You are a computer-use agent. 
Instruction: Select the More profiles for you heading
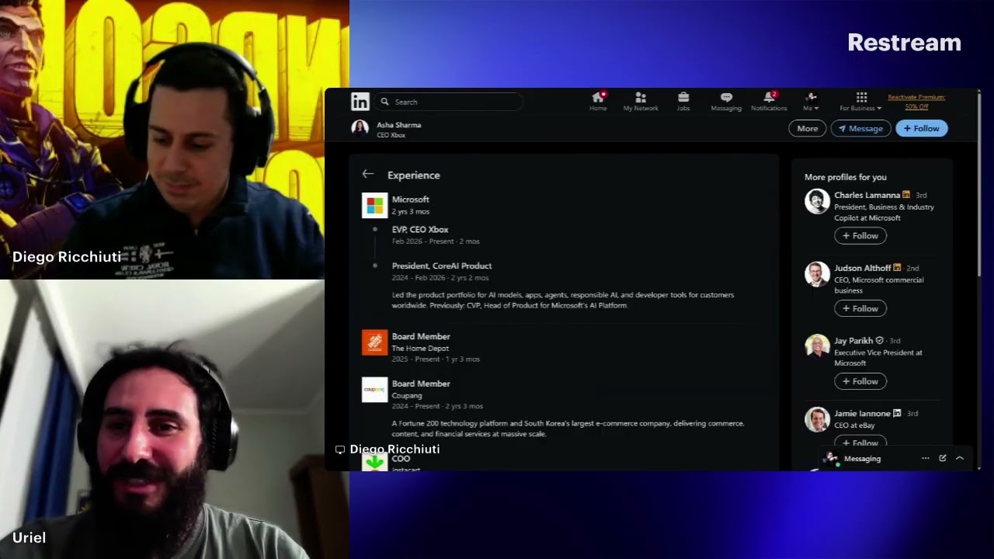846,177
